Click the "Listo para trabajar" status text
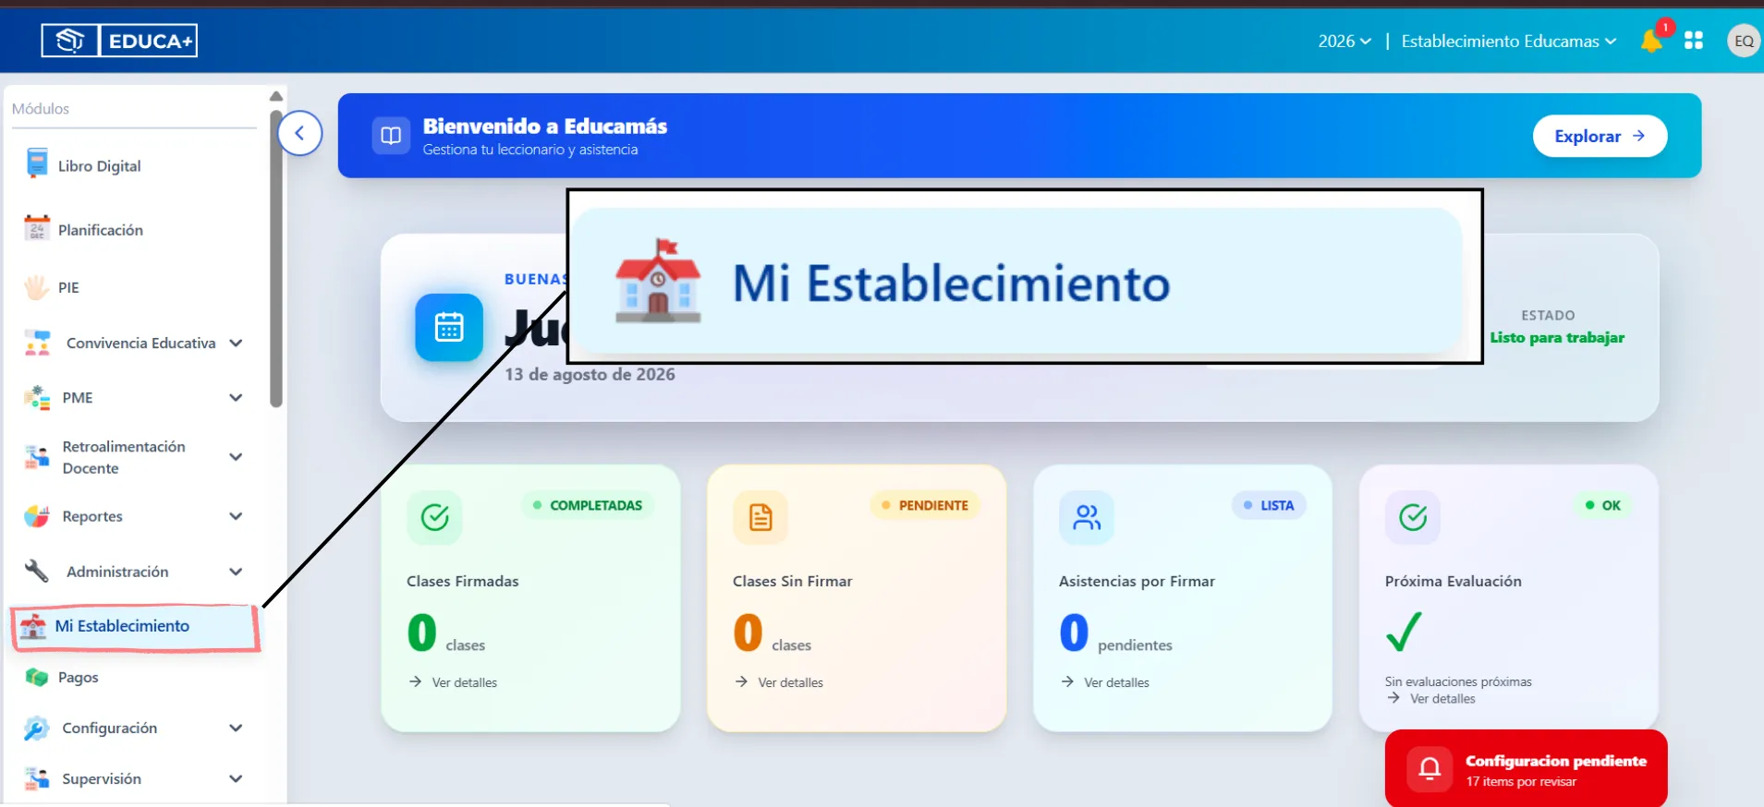This screenshot has height=807, width=1764. pyautogui.click(x=1557, y=337)
